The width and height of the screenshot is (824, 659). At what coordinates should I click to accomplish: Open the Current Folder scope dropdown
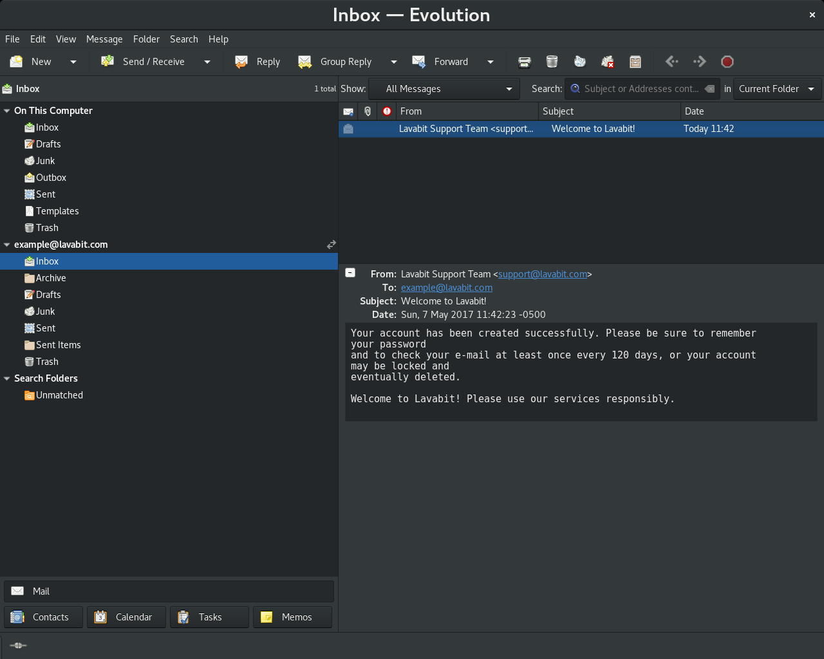click(x=777, y=89)
